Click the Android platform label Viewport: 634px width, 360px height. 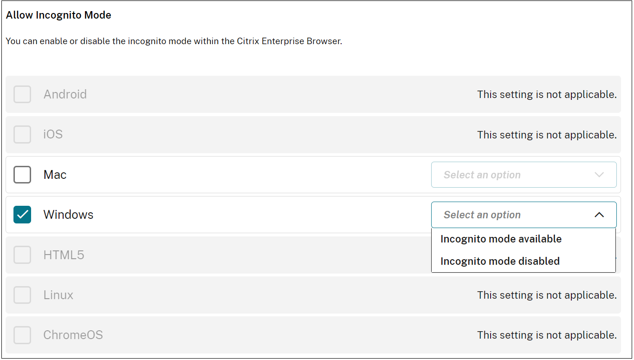[x=65, y=94]
